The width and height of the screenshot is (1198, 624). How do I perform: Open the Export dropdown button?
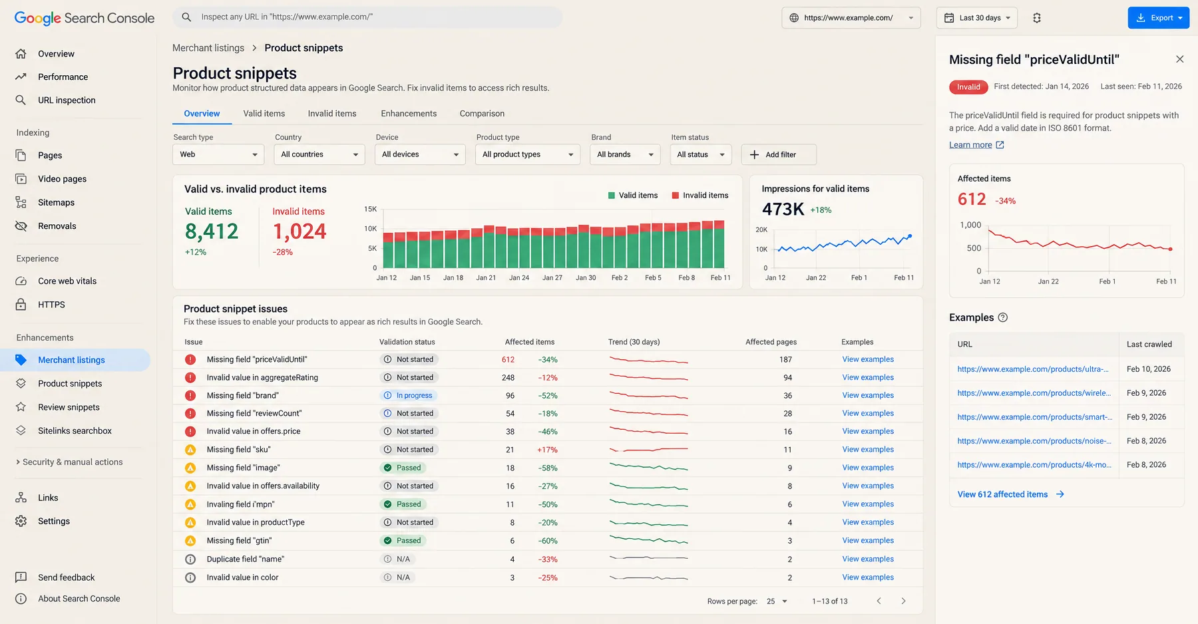click(1159, 18)
